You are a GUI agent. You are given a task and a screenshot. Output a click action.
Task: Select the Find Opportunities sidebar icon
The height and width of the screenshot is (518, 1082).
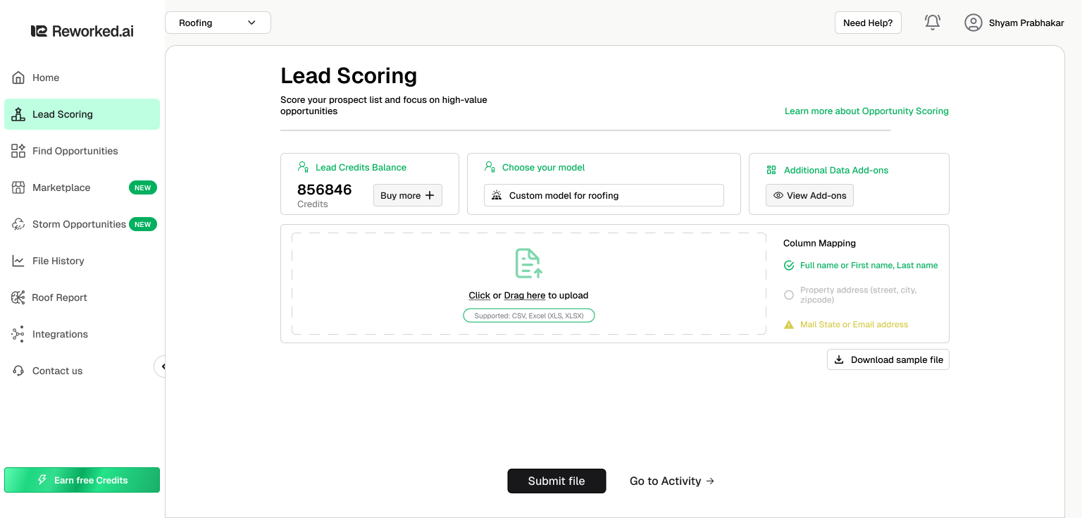point(18,151)
